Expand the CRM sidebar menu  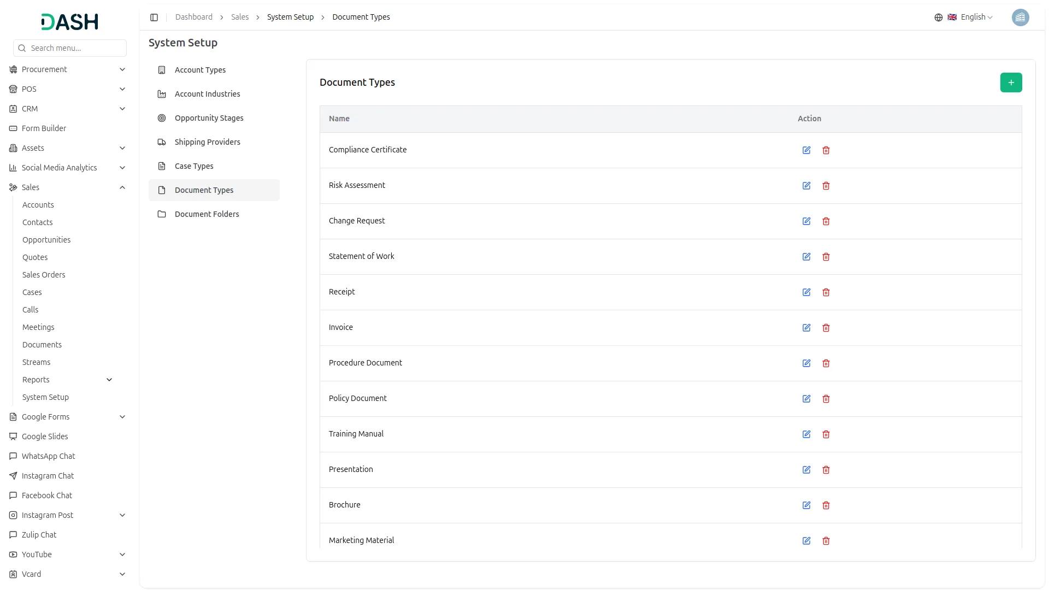(122, 109)
